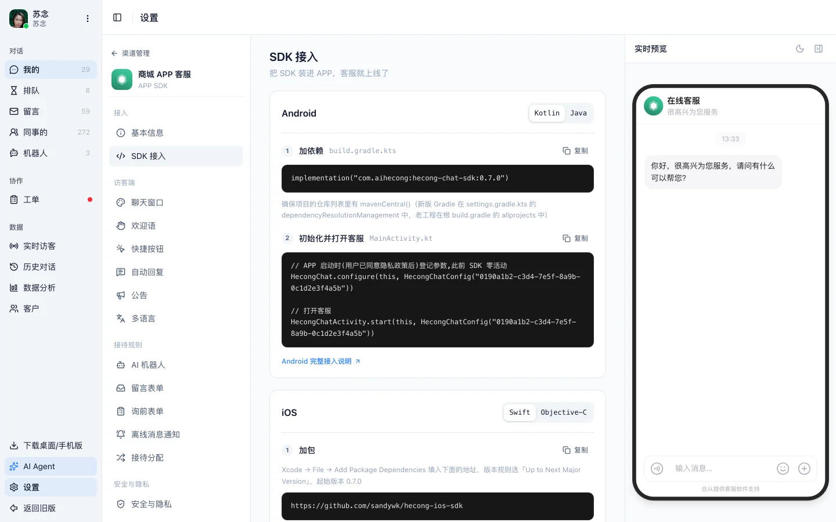Open 数据分析 page
Image resolution: width=836 pixels, height=522 pixels.
pos(51,288)
